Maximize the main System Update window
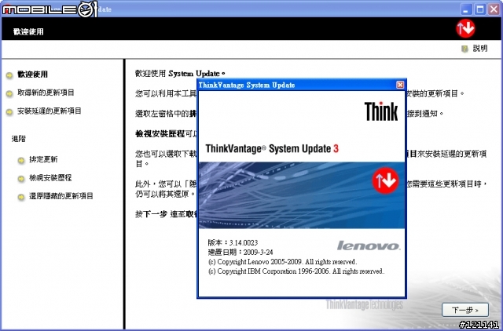503x331 pixels. click(x=480, y=9)
